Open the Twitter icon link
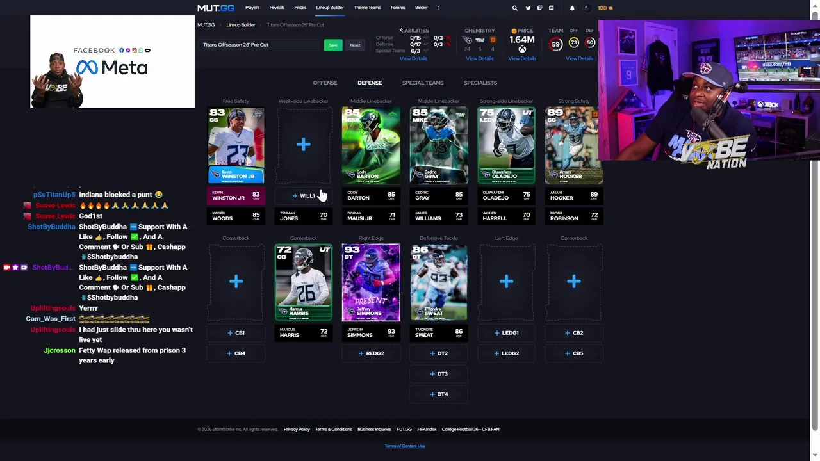 tap(528, 8)
